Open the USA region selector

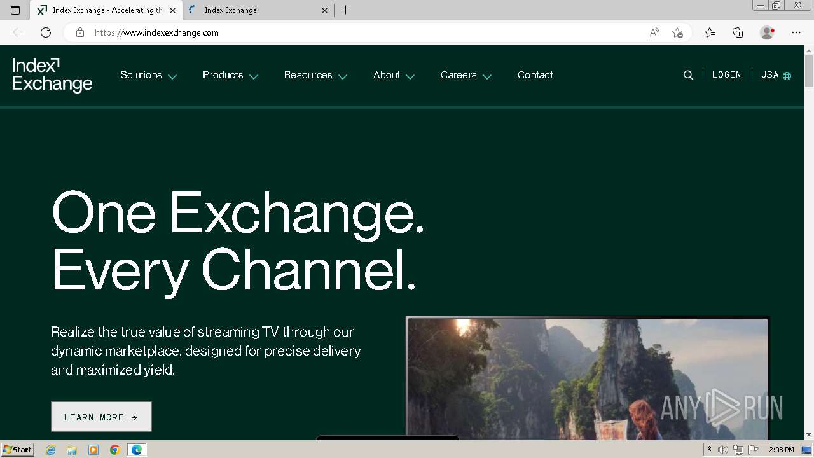click(x=776, y=75)
